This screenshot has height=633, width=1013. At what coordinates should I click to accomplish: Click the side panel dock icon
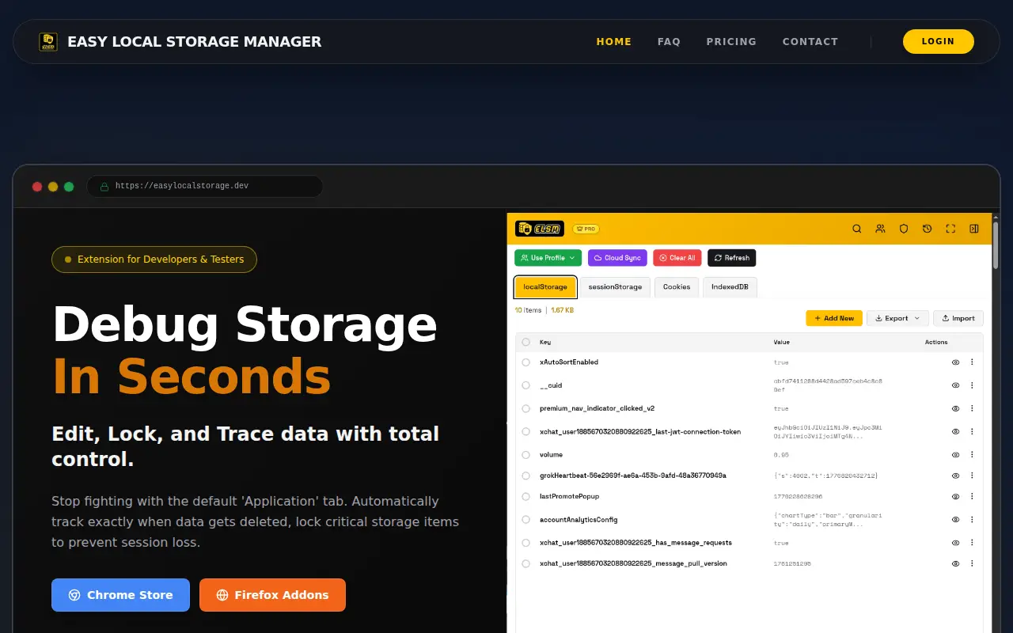(974, 229)
